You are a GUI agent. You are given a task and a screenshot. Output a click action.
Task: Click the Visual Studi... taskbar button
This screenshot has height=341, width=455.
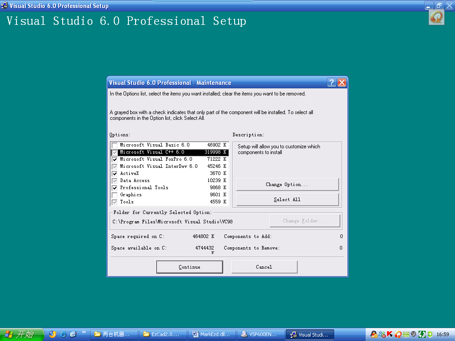click(x=310, y=335)
